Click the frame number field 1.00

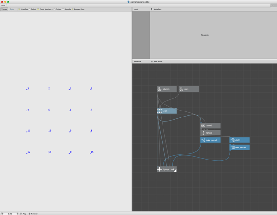[x=10, y=214]
